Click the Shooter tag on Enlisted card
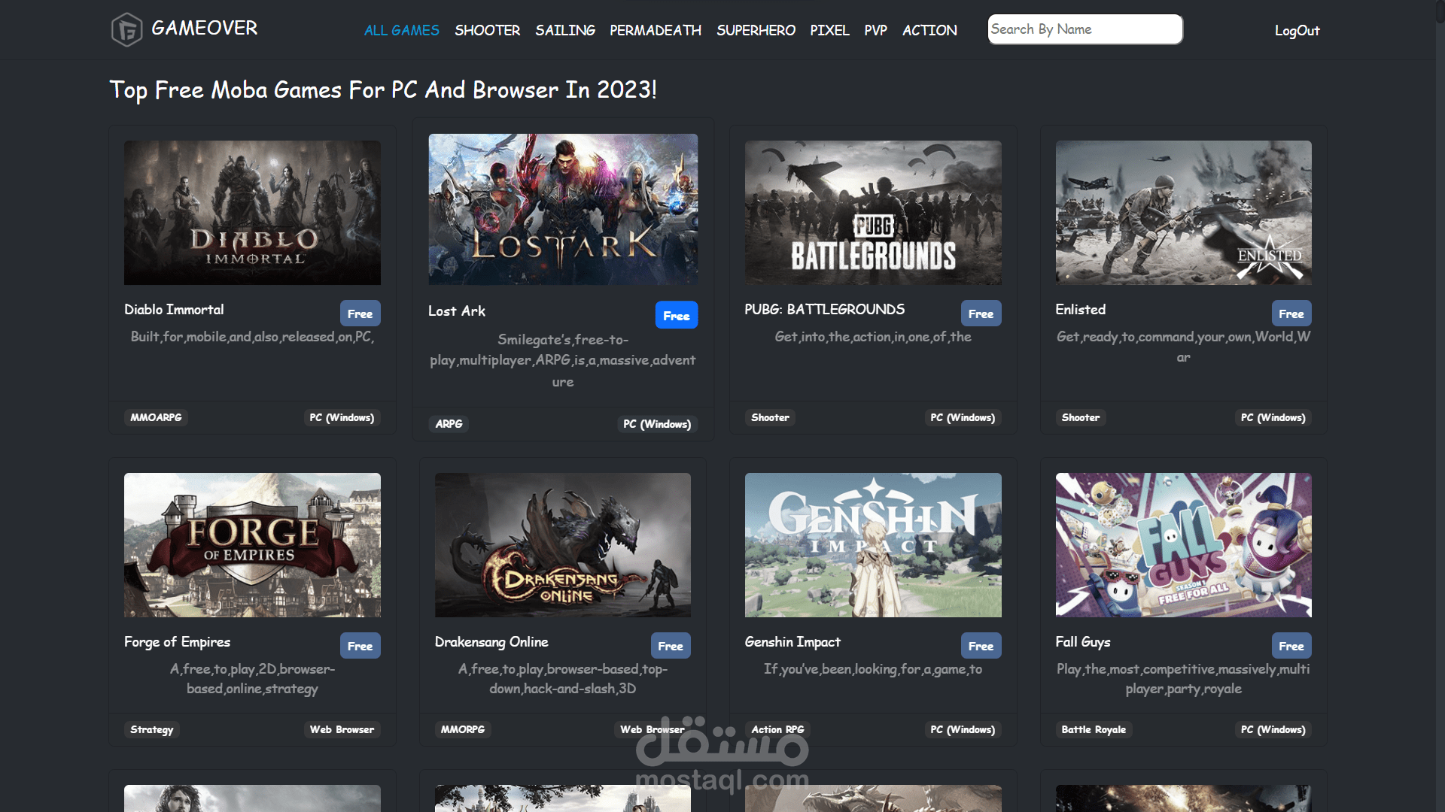 pos(1080,417)
